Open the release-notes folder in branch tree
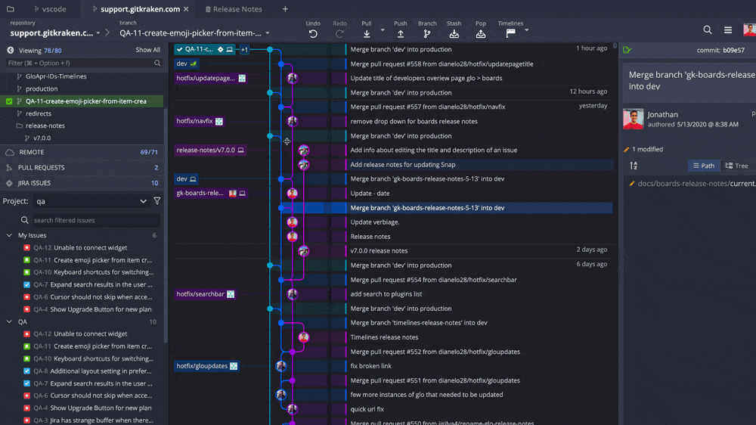Viewport: 756px width, 425px height. pos(45,126)
